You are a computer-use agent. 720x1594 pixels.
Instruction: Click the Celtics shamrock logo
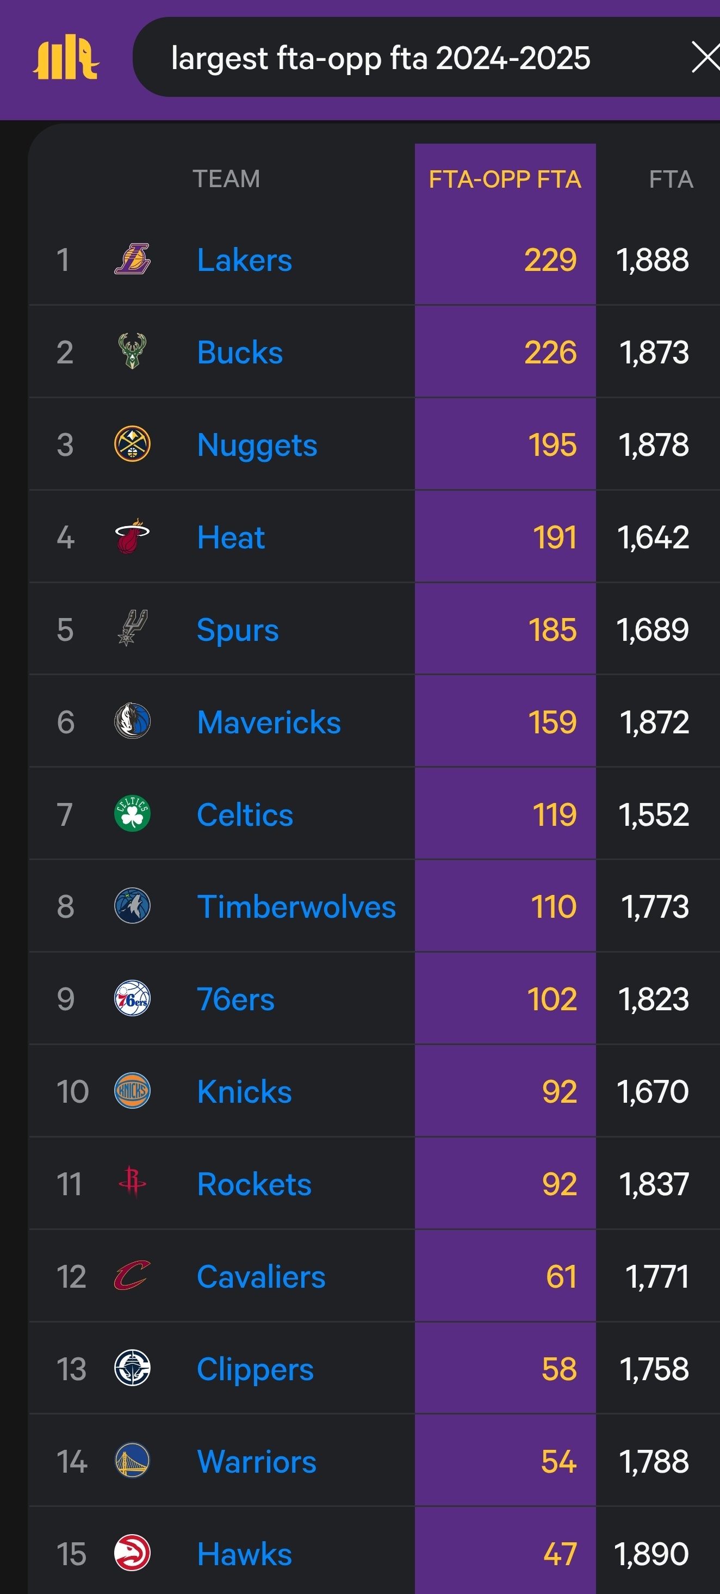click(132, 814)
